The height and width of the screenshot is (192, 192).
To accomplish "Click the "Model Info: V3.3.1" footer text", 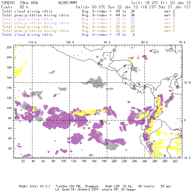I will click(x=35, y=186).
